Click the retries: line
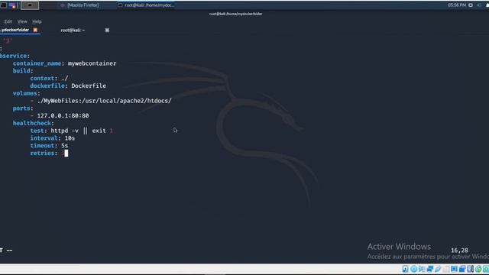The height and width of the screenshot is (275, 489). (x=49, y=153)
